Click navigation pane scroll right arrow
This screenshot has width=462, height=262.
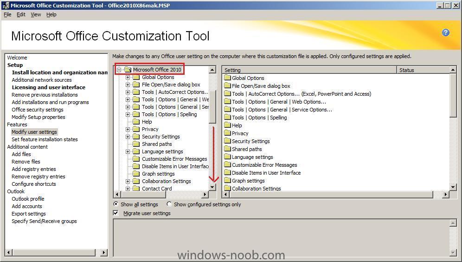tap(103, 252)
